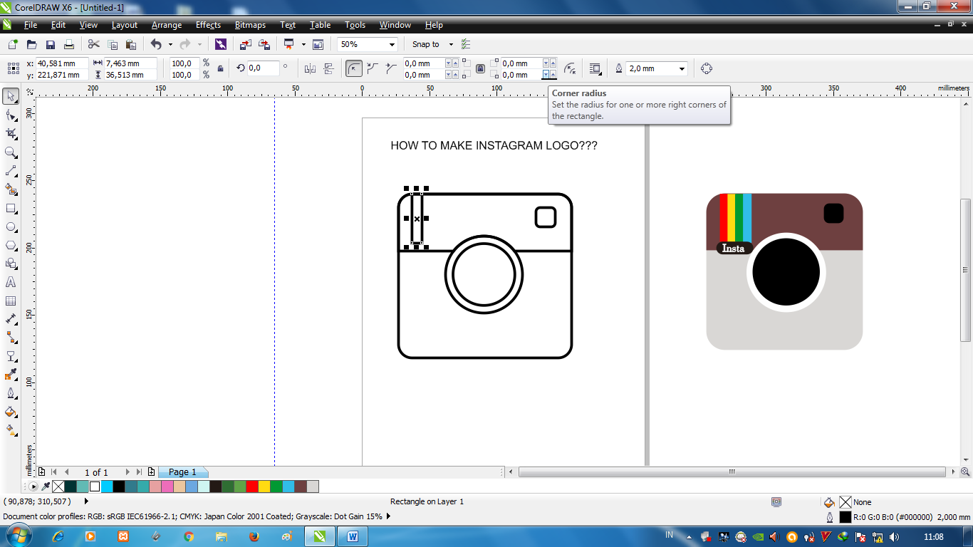The width and height of the screenshot is (973, 547).
Task: Enable the Scalloped corner option
Action: click(x=372, y=68)
